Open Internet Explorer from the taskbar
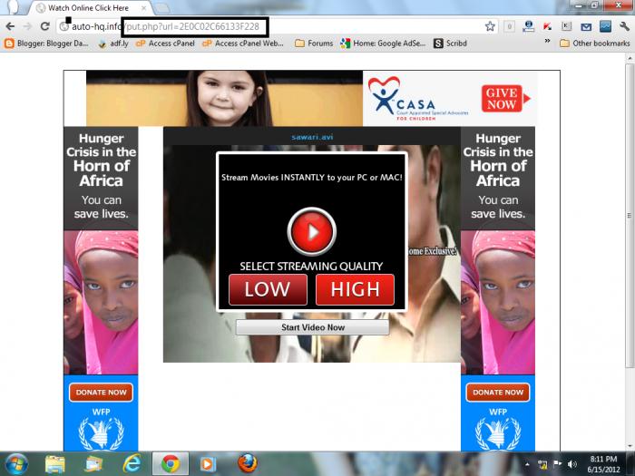The image size is (635, 476). [132, 464]
